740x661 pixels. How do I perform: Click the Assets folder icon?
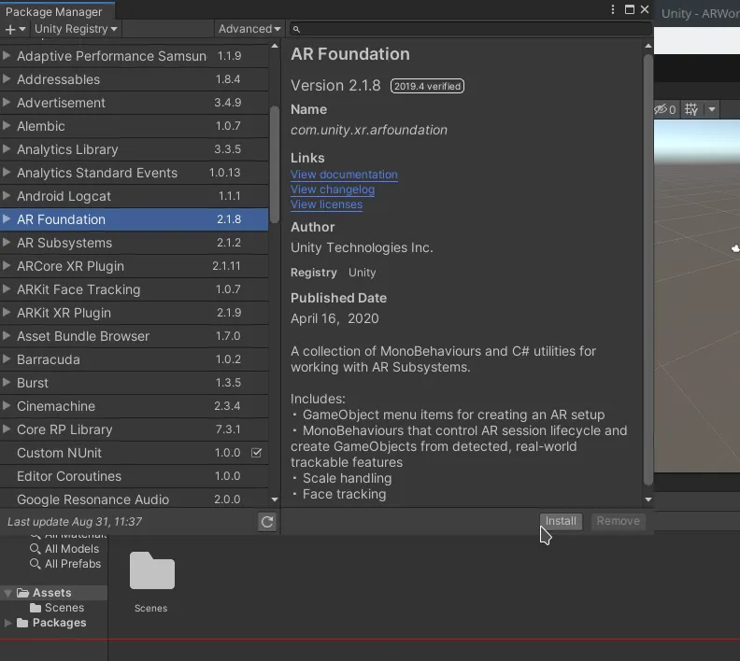coord(22,593)
